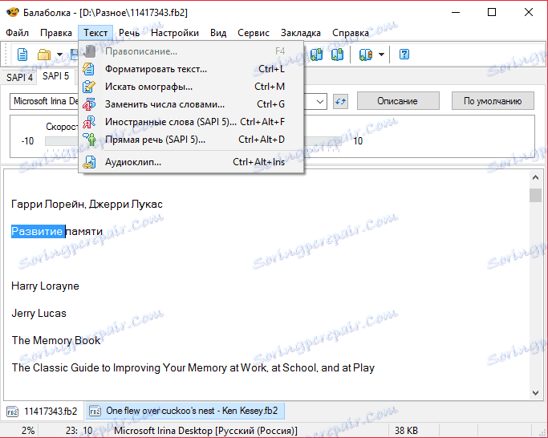
Task: Click the Microsoft Irina Desktop status bar entry
Action: click(205, 431)
